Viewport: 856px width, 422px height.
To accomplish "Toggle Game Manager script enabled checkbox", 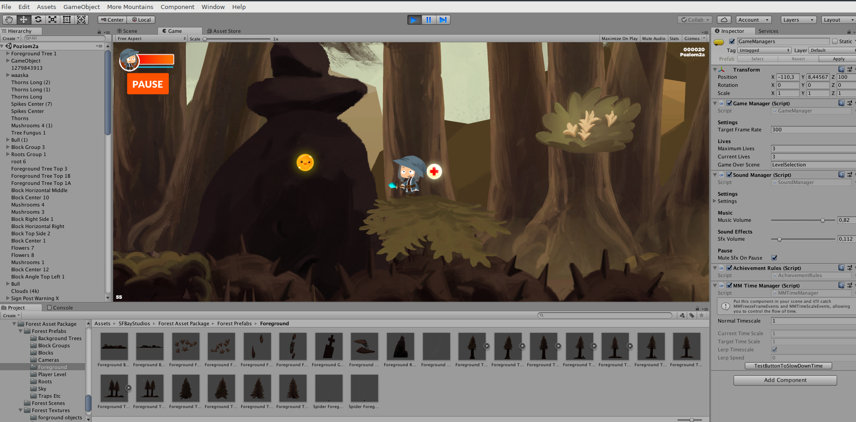I will 729,103.
